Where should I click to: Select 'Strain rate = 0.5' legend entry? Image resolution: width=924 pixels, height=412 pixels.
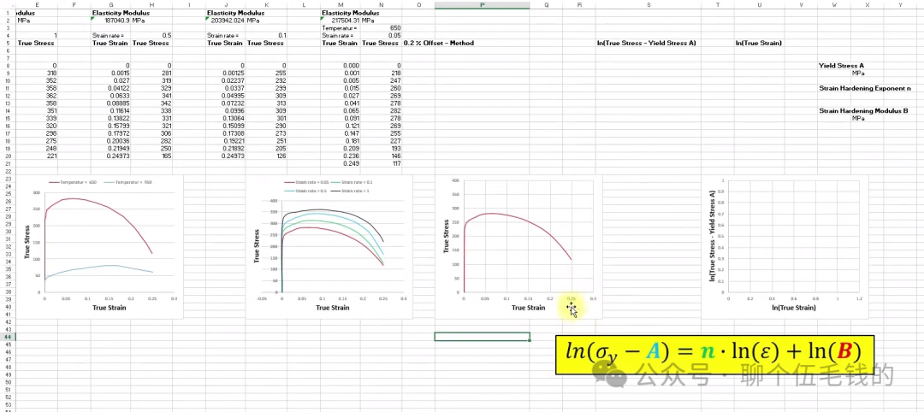(x=311, y=190)
